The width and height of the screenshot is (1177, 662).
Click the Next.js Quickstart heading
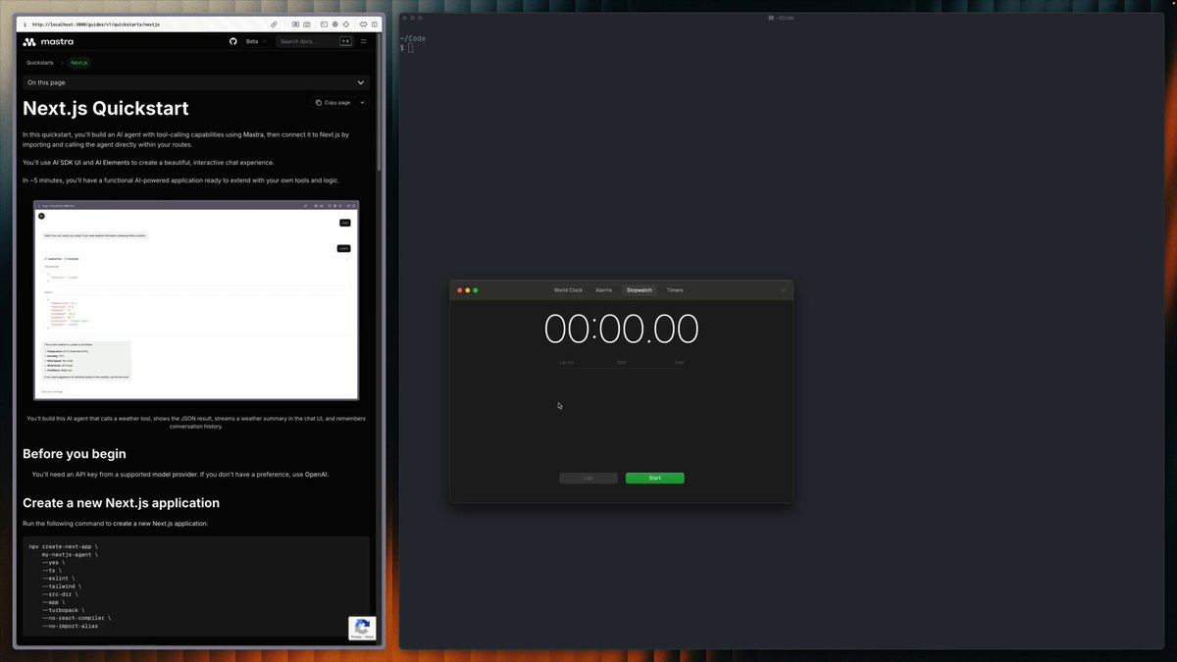(106, 109)
